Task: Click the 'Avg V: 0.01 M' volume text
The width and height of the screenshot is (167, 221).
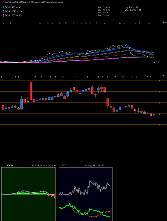Action: [x=132, y=7]
